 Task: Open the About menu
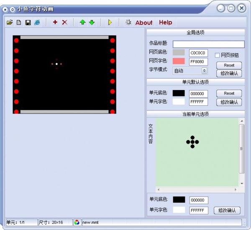[x=144, y=23]
